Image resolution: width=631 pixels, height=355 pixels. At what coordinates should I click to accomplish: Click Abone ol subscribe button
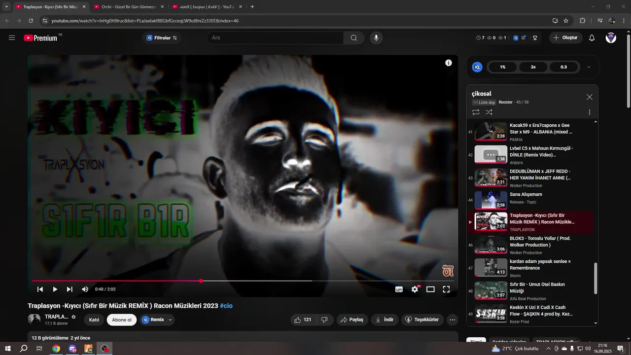[x=122, y=320]
